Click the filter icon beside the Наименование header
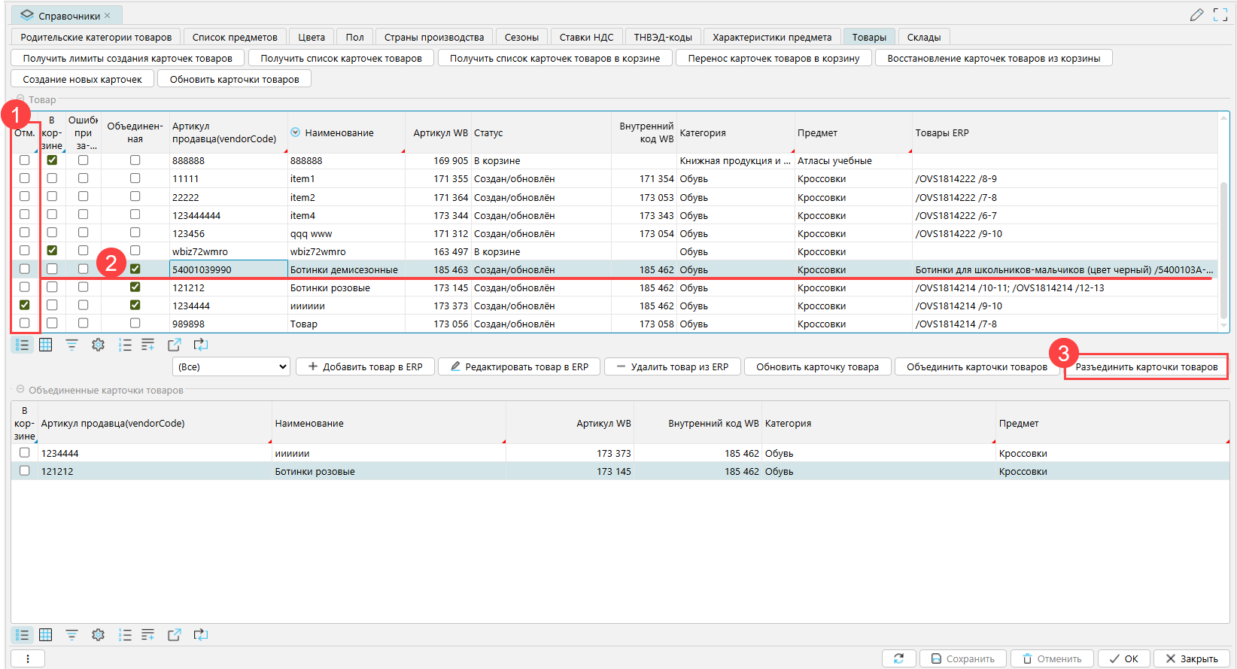 pyautogui.click(x=296, y=132)
